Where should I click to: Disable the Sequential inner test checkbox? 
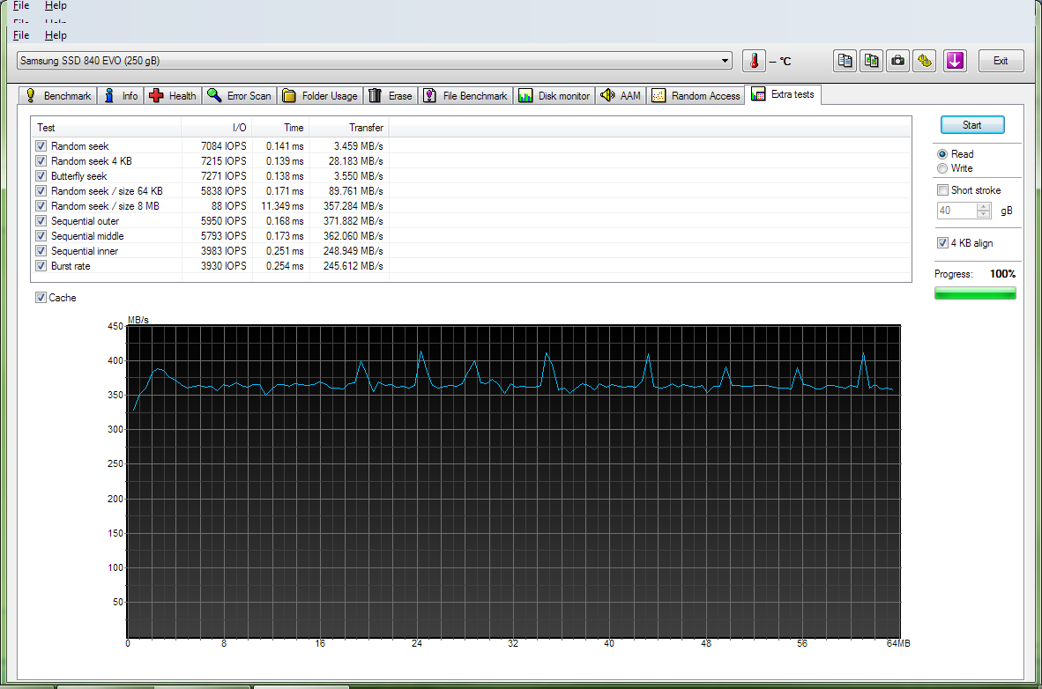41,250
